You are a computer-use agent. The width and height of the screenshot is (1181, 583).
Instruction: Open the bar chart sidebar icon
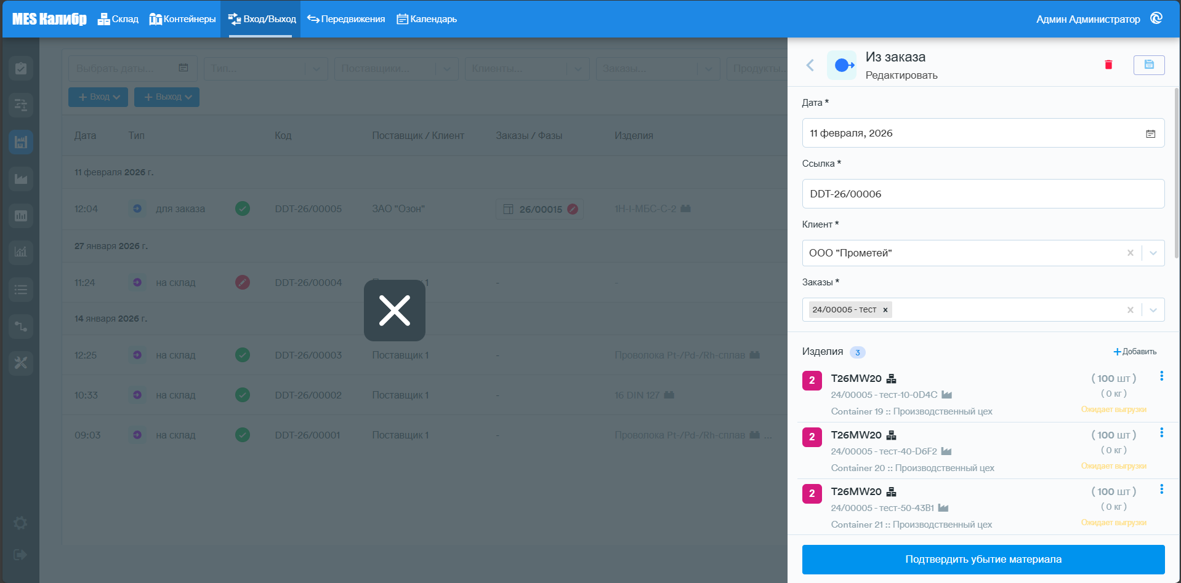(21, 216)
